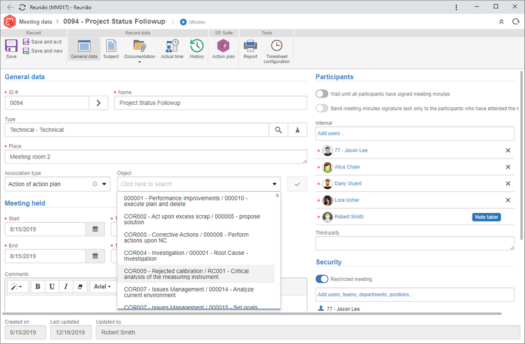Viewport: 525px width, 344px height.
Task: Click the Minutes play icon
Action: pos(183,22)
